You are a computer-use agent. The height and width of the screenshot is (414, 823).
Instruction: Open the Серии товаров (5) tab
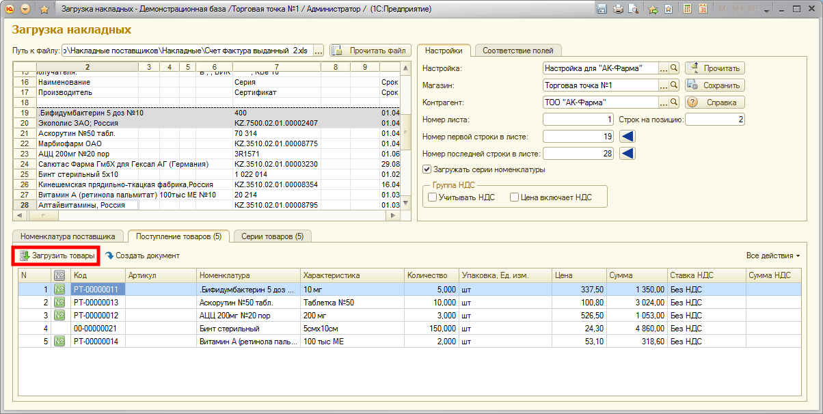(x=272, y=236)
